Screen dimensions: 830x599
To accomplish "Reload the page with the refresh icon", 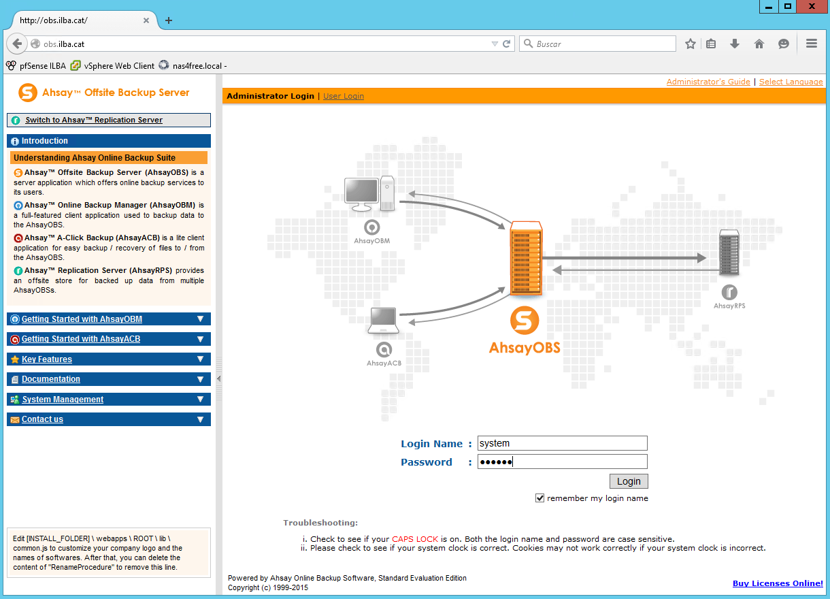I will [506, 44].
